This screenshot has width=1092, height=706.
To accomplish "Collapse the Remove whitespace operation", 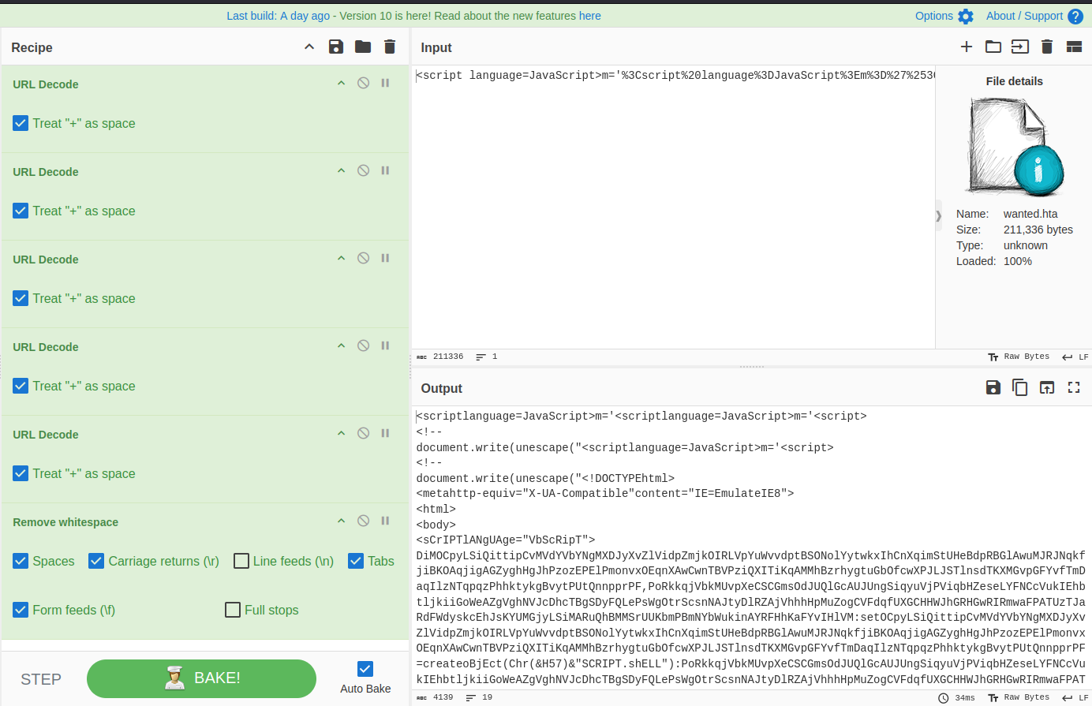I will click(x=341, y=521).
